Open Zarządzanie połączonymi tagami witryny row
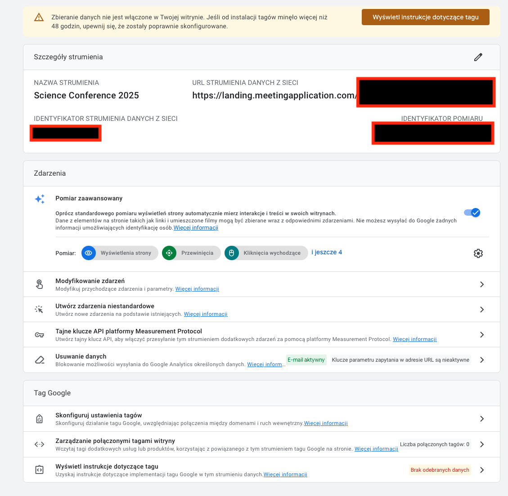The image size is (508, 496). click(261, 444)
